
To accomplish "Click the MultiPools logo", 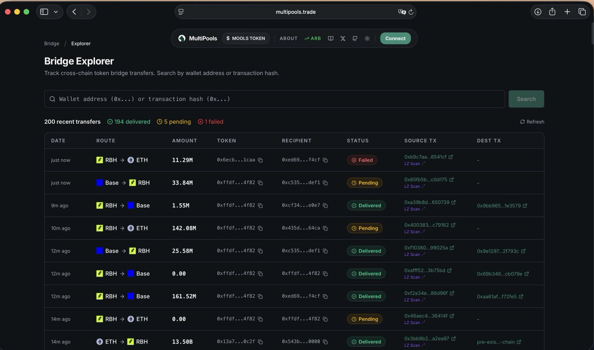I will pos(198,38).
